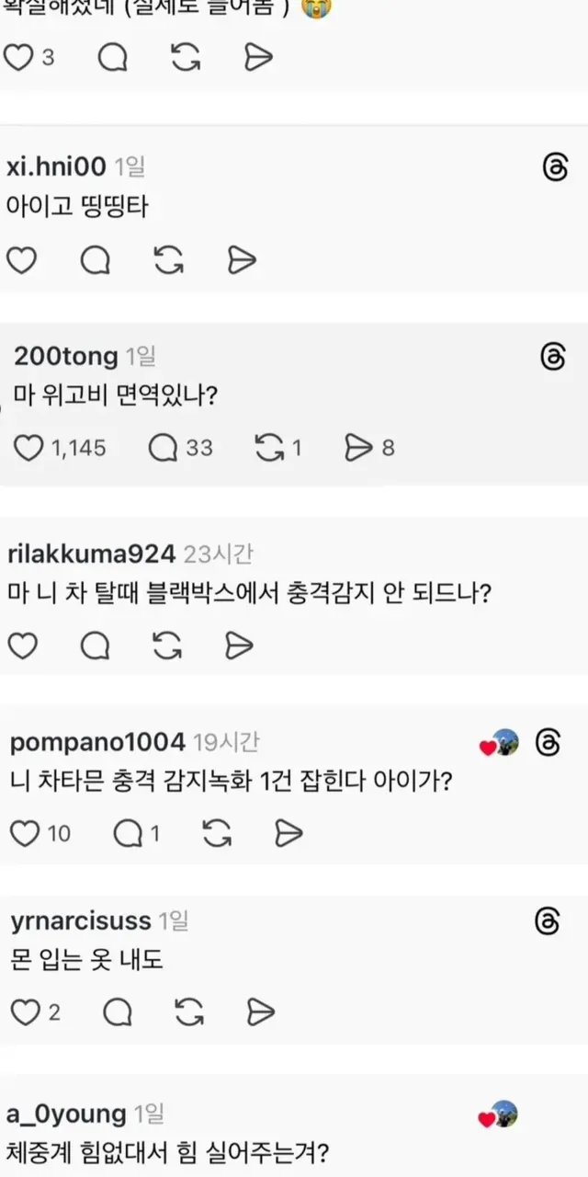The width and height of the screenshot is (588, 1177).
Task: Share the 200tong comment
Action: (x=356, y=448)
